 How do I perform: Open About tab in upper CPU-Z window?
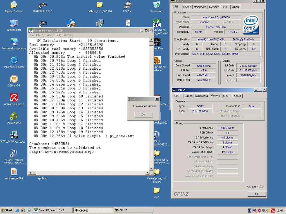click(x=236, y=7)
